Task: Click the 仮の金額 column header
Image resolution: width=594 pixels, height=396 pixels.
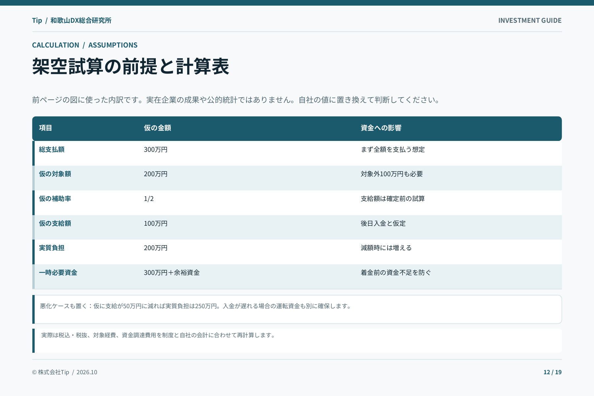Action: coord(157,128)
